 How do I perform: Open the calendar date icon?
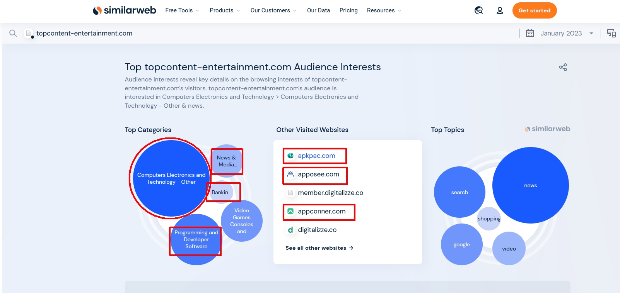529,33
